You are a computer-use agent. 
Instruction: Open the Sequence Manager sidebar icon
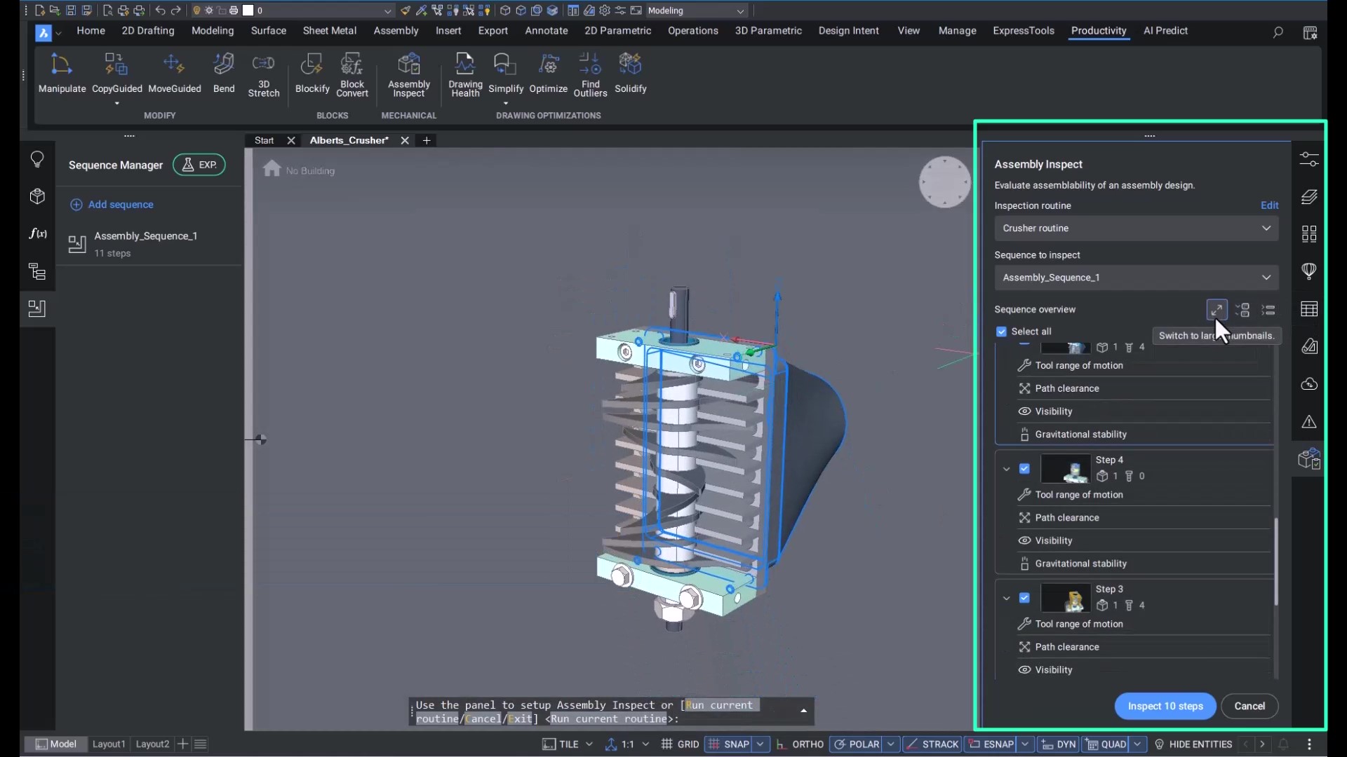pos(37,309)
